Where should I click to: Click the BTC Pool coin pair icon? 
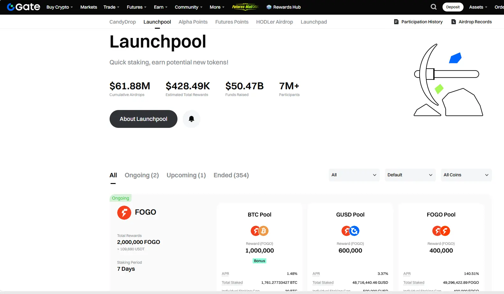[260, 231]
